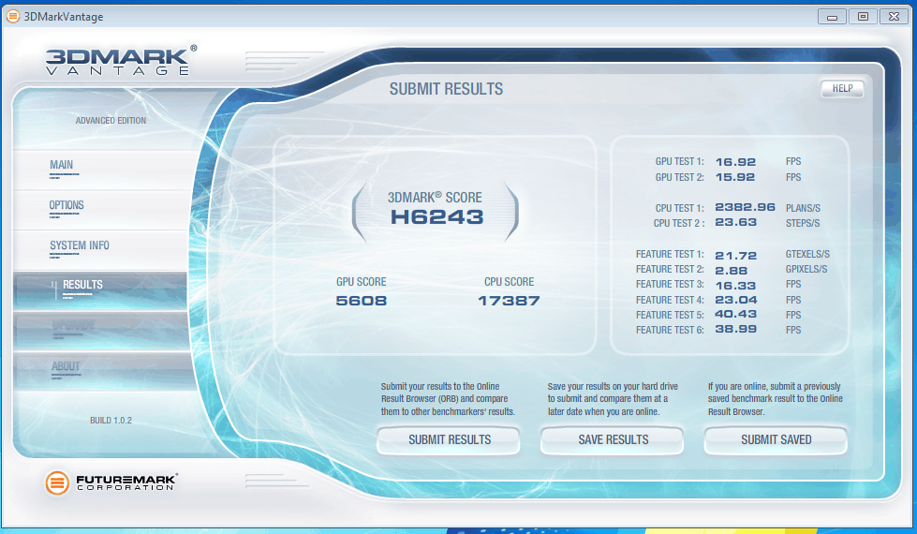Click the Feature Test 5 value 40.43
The image size is (917, 534).
[735, 314]
